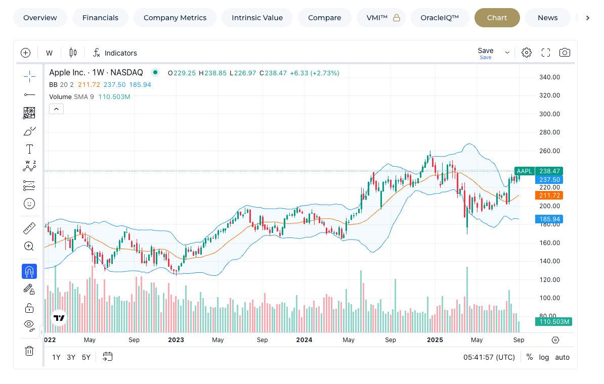The width and height of the screenshot is (604, 384).
Task: Take a chart snapshot with the camera icon
Action: point(565,52)
